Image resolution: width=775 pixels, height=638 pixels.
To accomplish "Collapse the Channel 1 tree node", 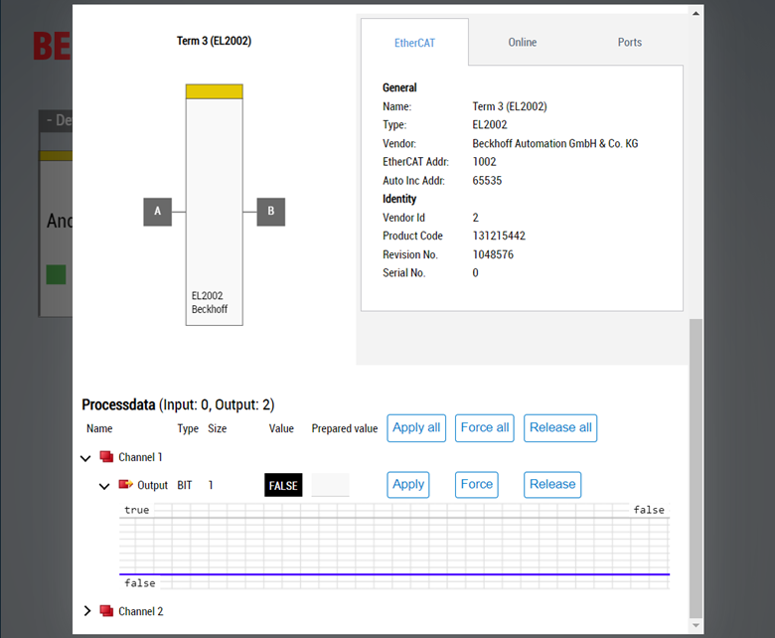I will (x=85, y=458).
